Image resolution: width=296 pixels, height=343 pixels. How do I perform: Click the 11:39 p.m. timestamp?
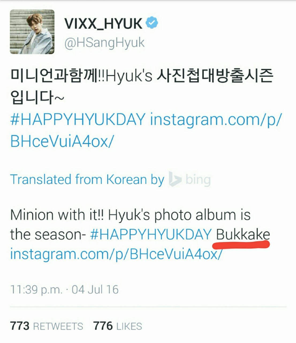point(36,290)
